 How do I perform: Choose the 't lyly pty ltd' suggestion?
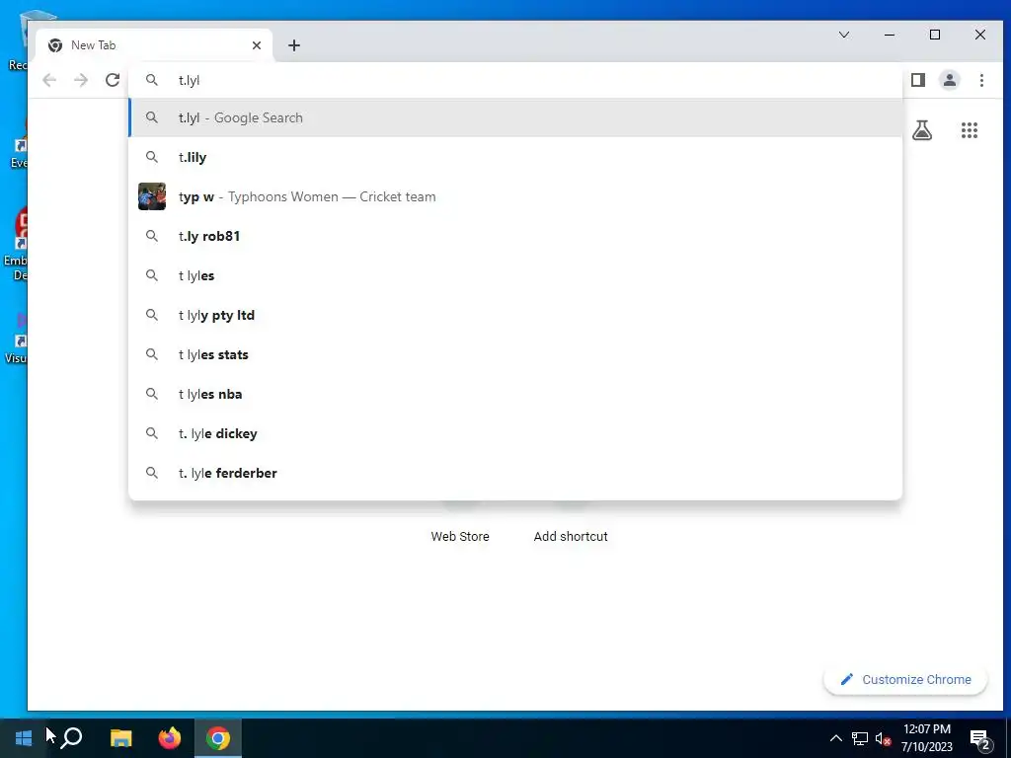[515, 315]
